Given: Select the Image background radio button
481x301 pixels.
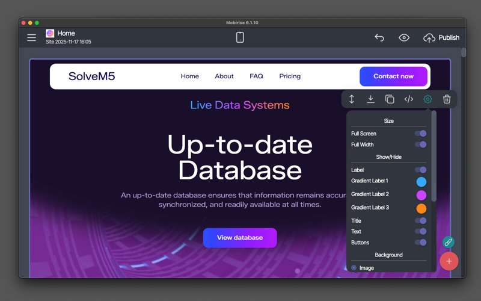Looking at the screenshot, I should pos(354,268).
